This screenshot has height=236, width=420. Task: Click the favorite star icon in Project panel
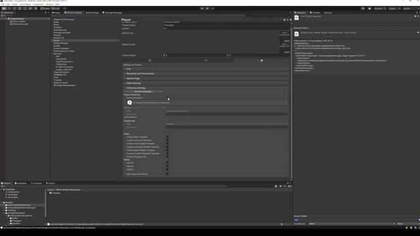(x=285, y=186)
